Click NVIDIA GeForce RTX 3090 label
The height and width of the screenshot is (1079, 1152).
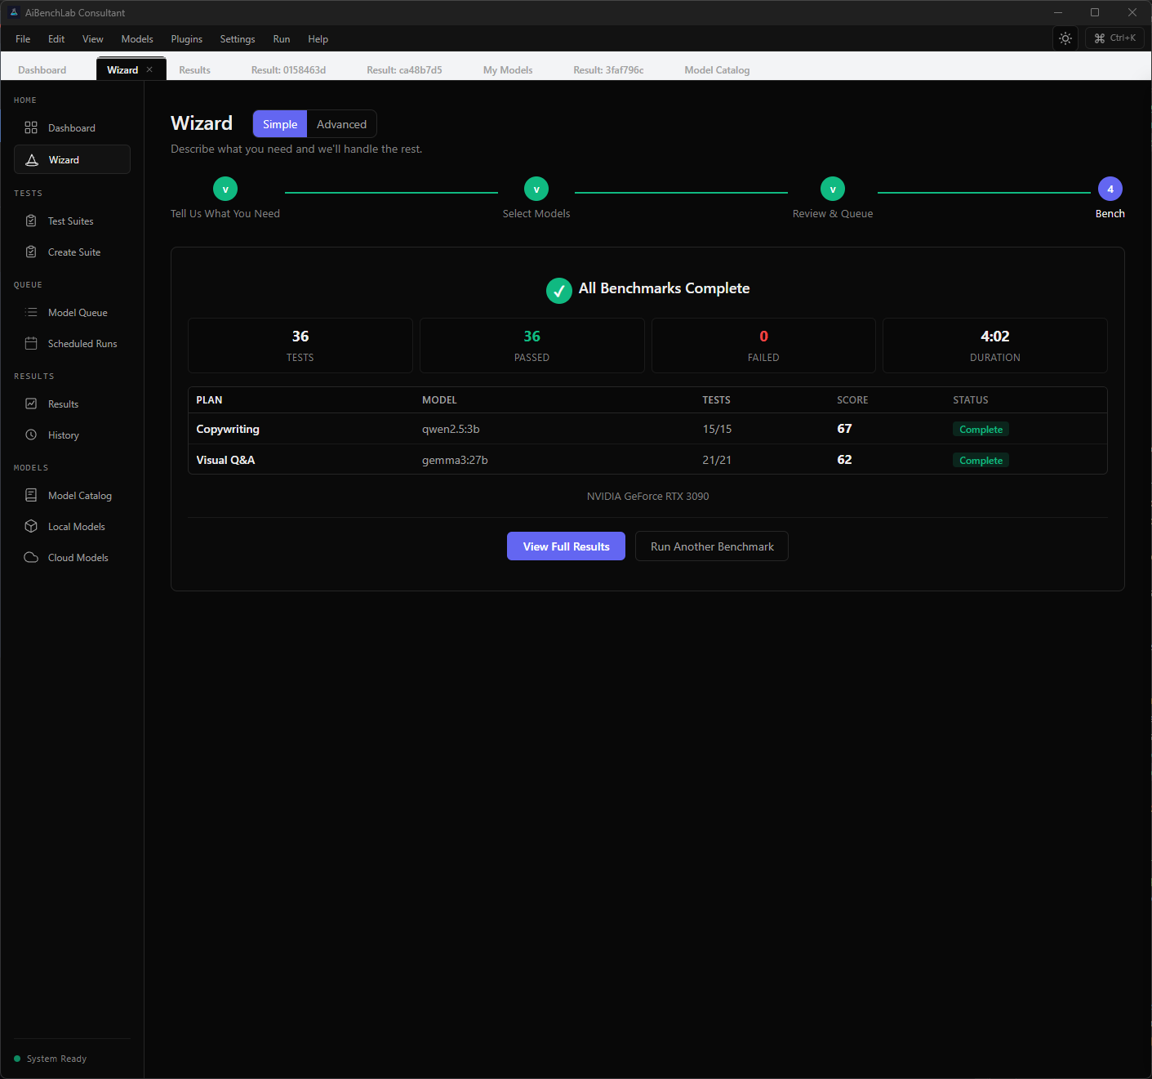(x=647, y=496)
